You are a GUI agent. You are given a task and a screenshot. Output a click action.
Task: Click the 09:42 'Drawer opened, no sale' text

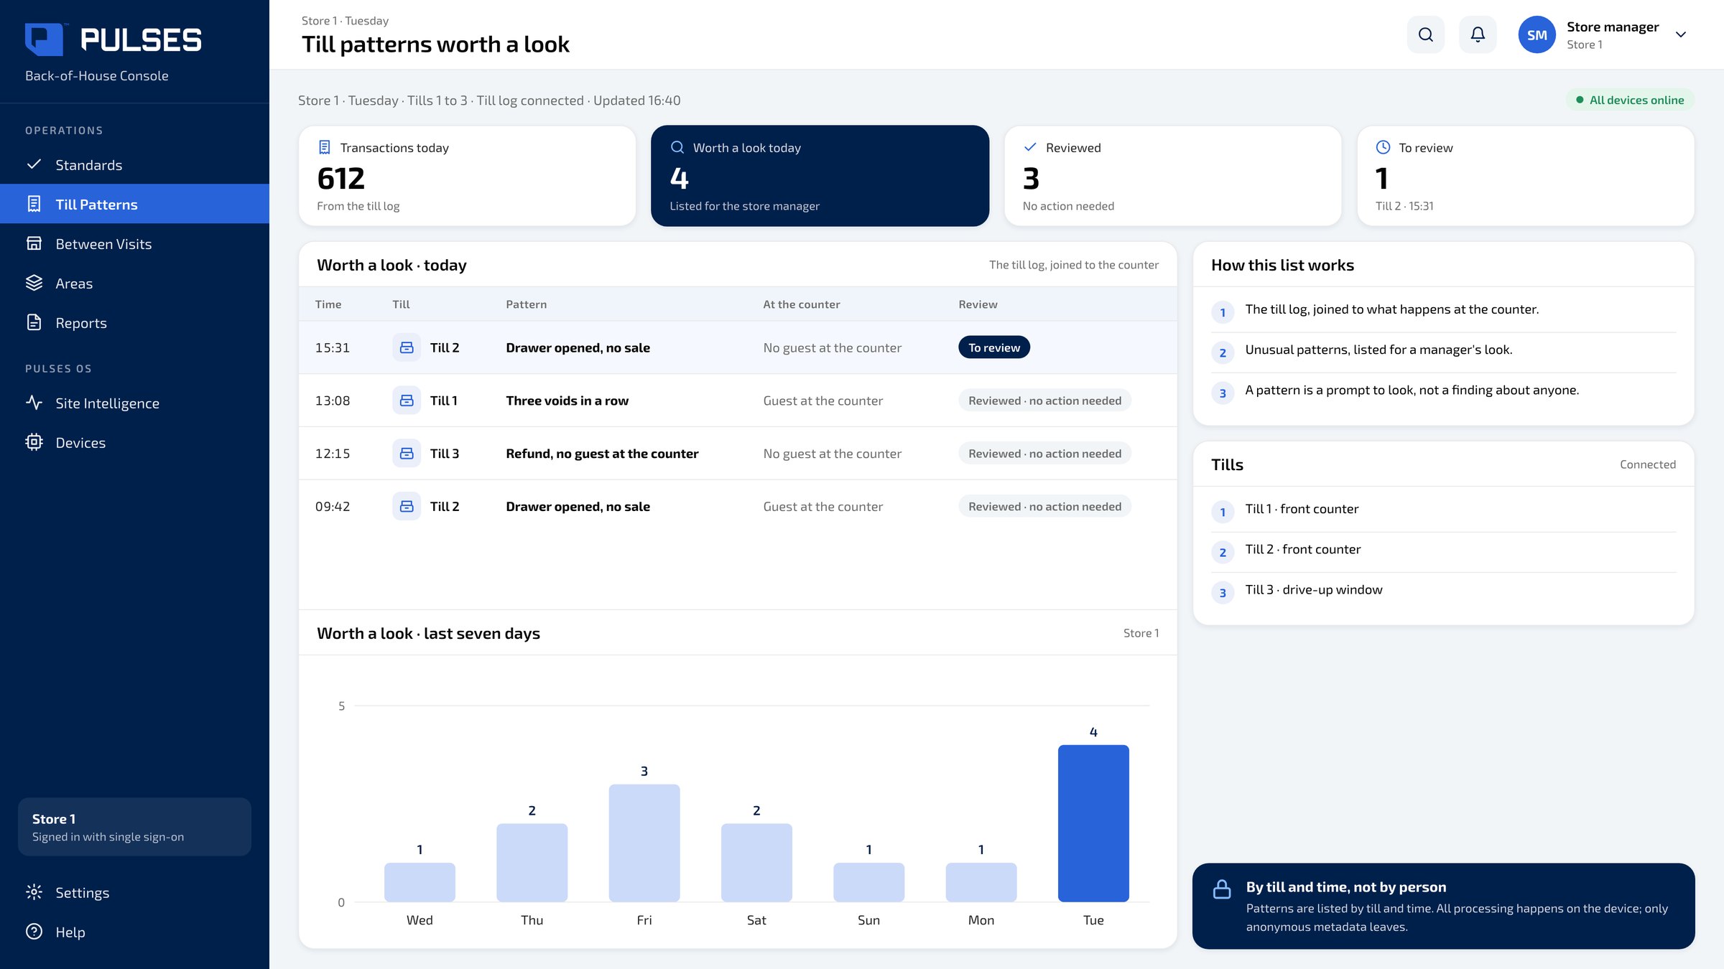point(578,506)
